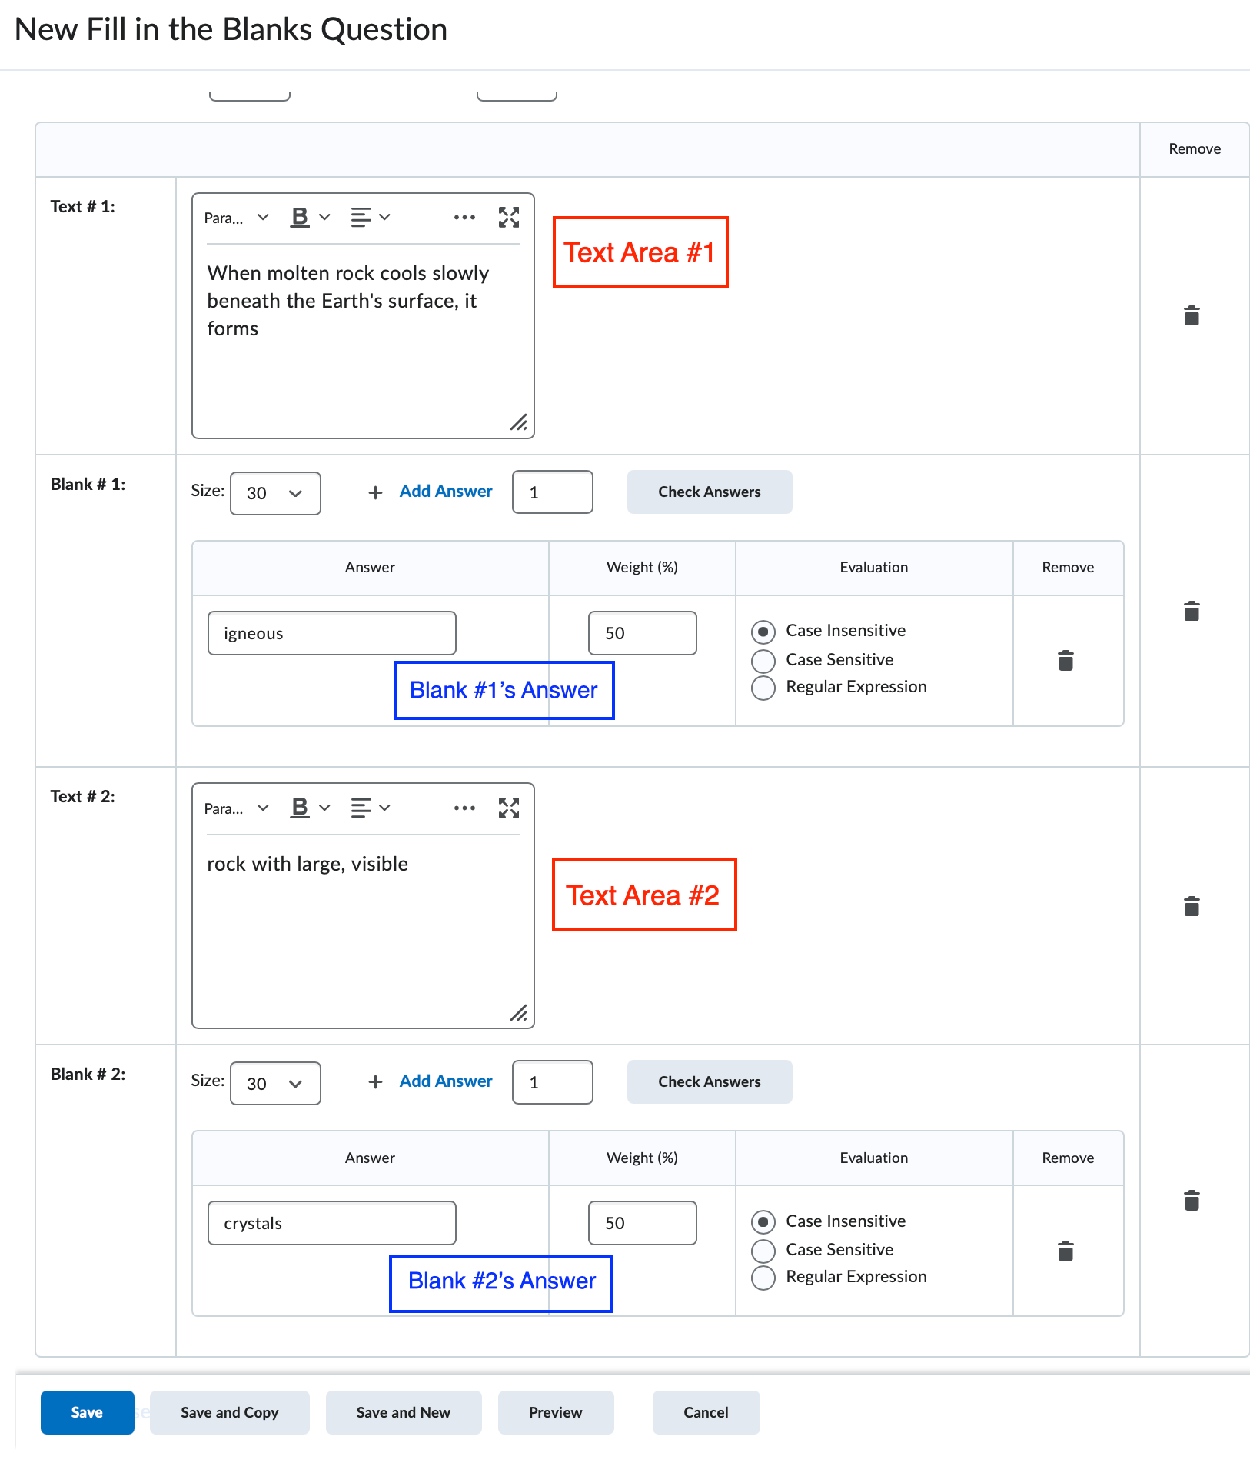Open the question Preview

pos(555,1413)
